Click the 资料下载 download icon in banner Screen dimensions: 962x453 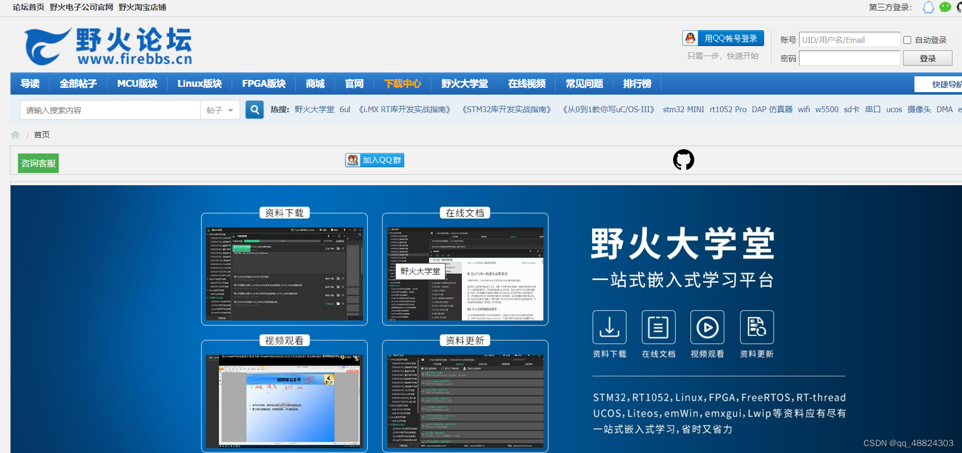point(610,327)
